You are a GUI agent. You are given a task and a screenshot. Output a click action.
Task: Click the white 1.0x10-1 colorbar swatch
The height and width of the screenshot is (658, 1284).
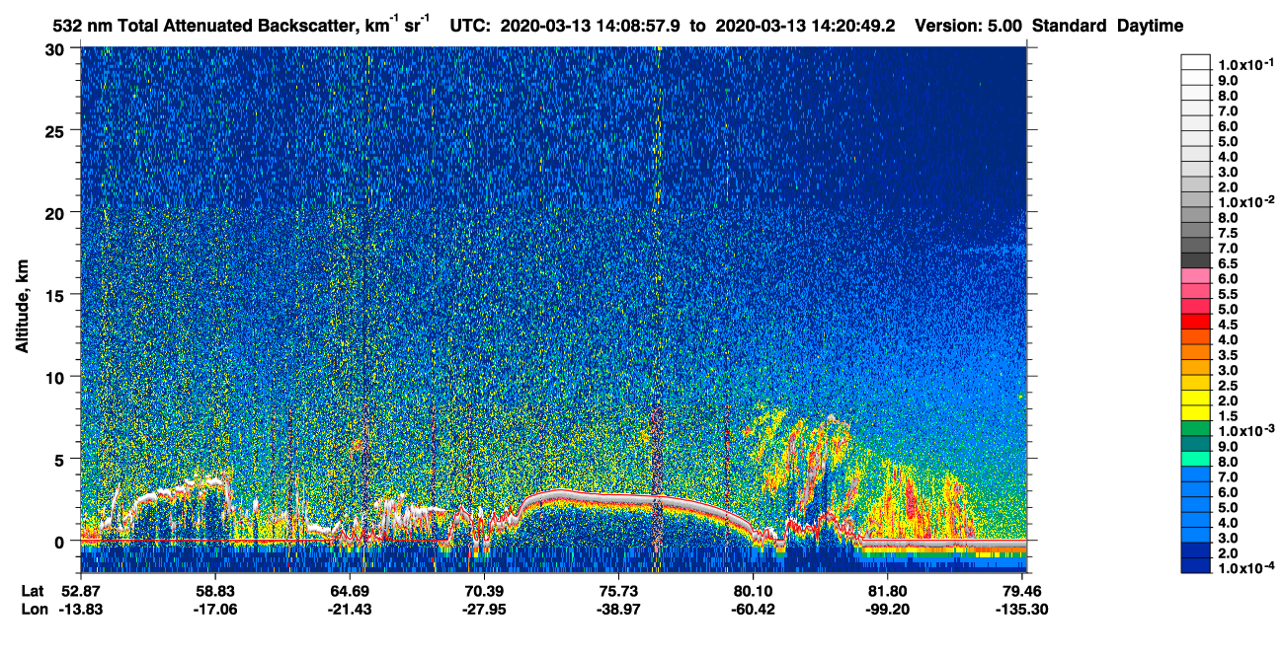coord(1196,62)
